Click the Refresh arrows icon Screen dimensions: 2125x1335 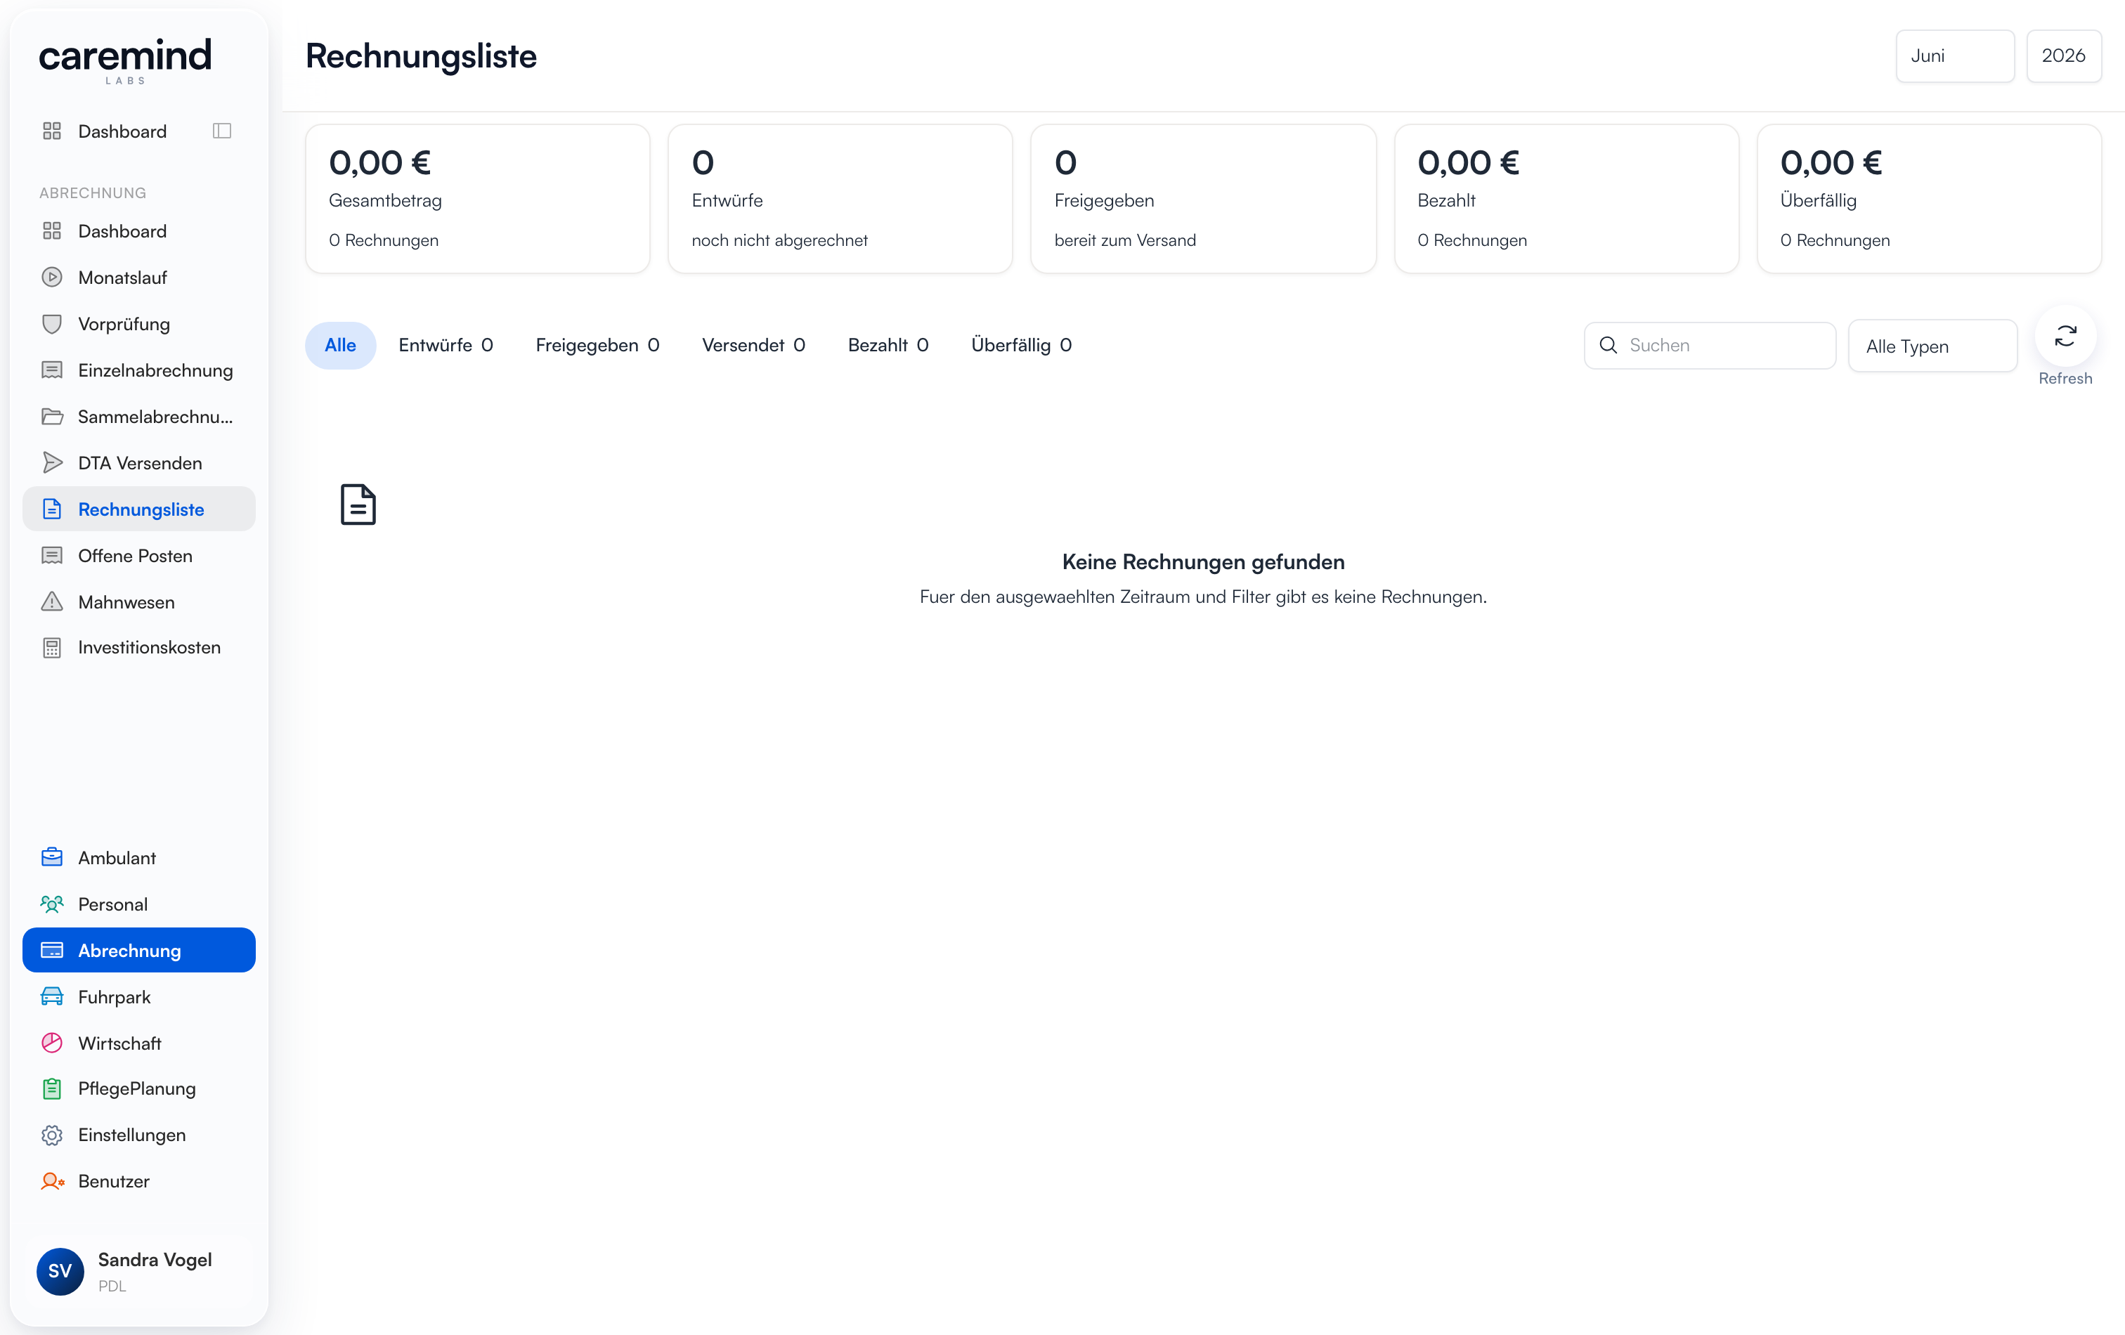pos(2065,336)
